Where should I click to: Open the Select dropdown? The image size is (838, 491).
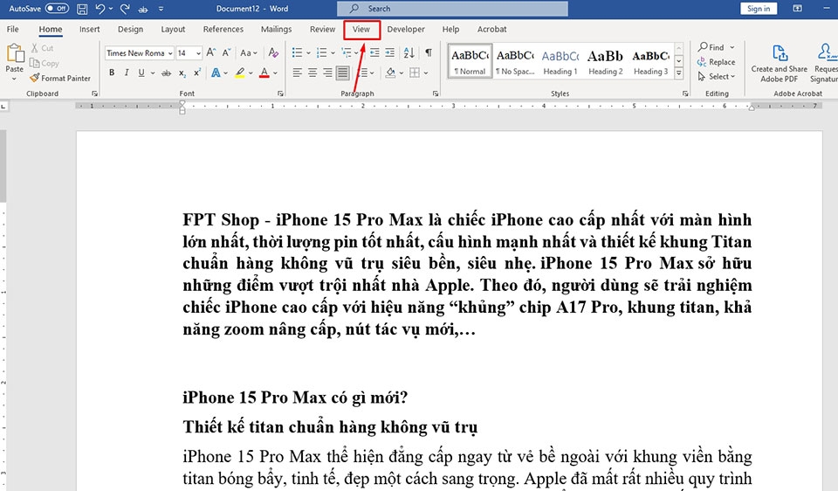point(716,77)
